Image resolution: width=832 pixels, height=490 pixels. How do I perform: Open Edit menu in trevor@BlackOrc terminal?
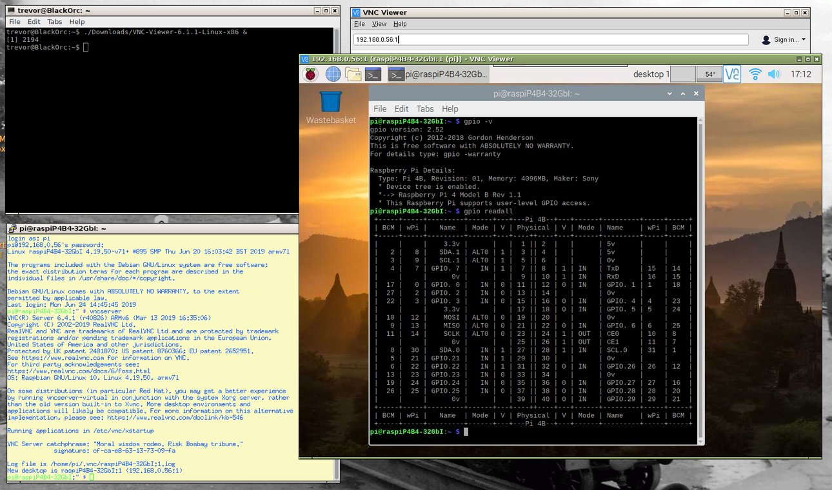point(34,22)
